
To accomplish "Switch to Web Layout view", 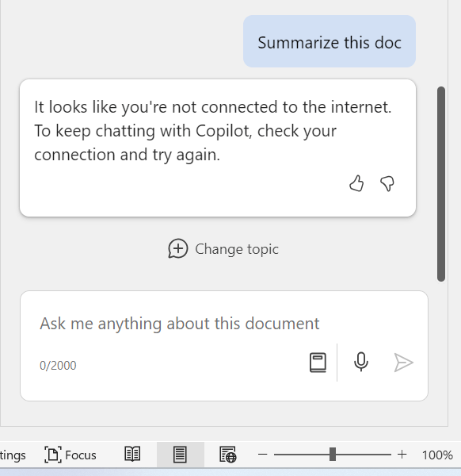I will click(227, 455).
